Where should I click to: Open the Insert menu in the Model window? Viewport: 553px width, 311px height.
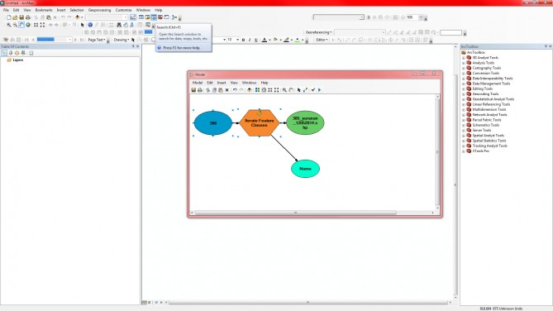tap(222, 83)
